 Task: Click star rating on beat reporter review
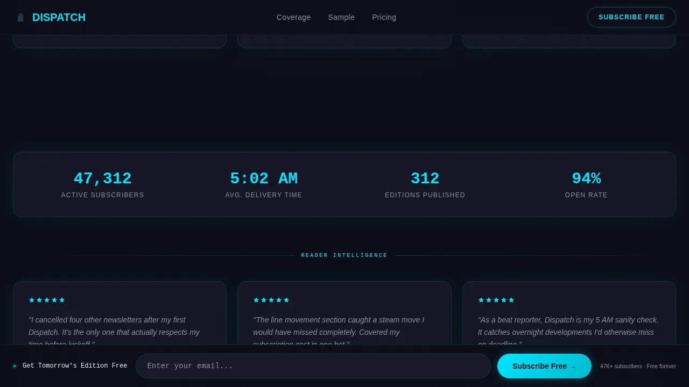point(496,300)
